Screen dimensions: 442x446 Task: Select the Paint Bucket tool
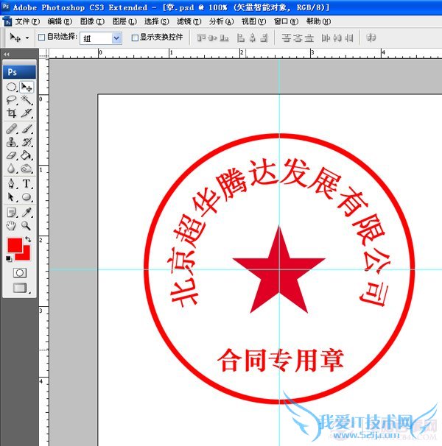pos(27,155)
